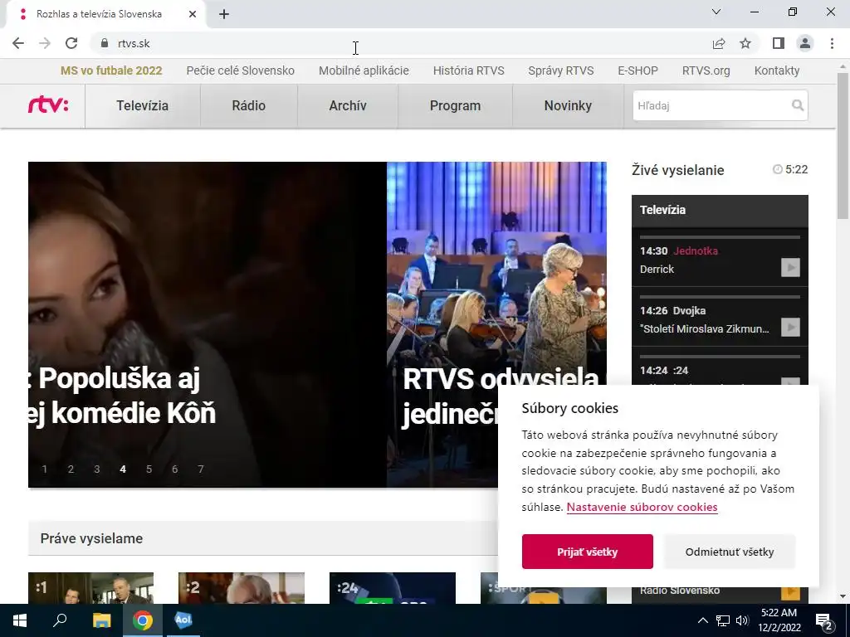Image resolution: width=850 pixels, height=637 pixels.
Task: Open Nastavenie súborov cookies link
Action: [x=642, y=507]
